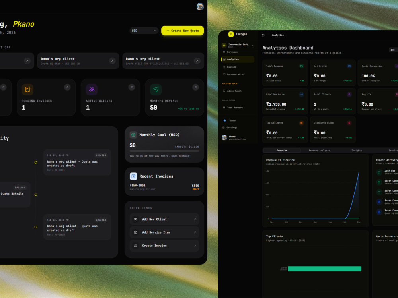
Task: Toggle the Theme switch in sidebar
Action: (x=230, y=120)
